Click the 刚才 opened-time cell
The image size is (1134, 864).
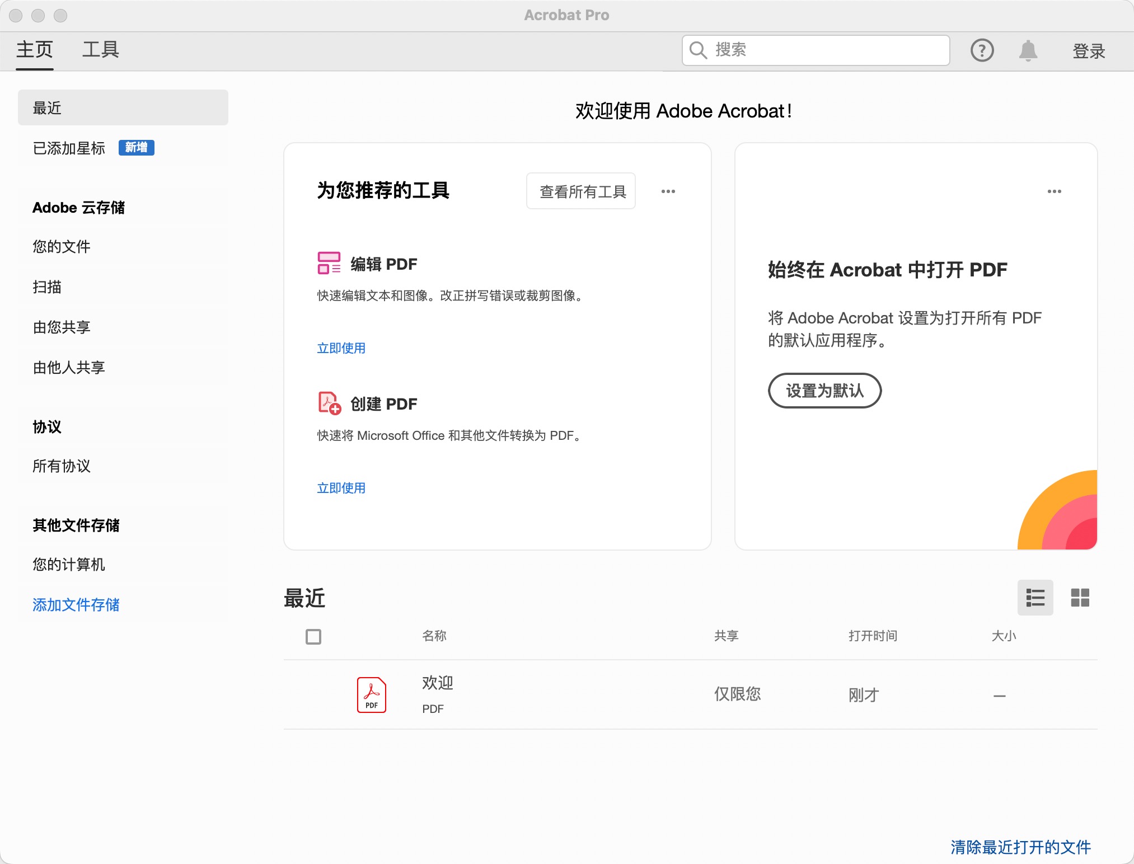864,695
